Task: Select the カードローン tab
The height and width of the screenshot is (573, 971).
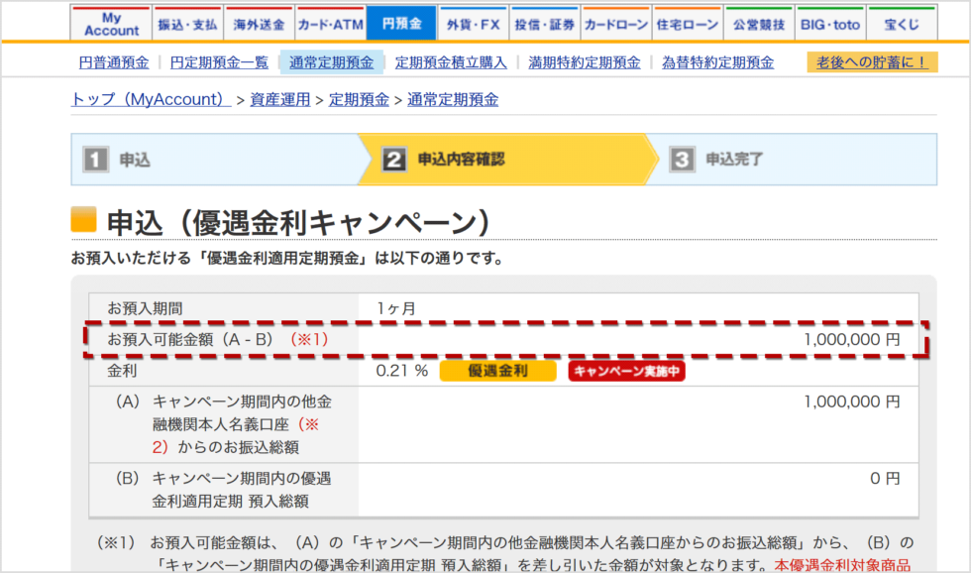Action: point(615,22)
